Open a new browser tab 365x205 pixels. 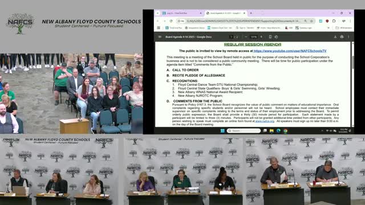(x=251, y=13)
